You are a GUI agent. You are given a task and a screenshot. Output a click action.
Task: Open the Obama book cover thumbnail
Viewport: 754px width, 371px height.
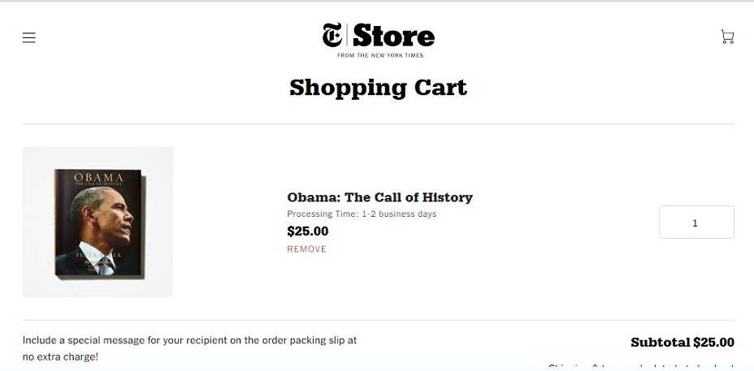(97, 222)
